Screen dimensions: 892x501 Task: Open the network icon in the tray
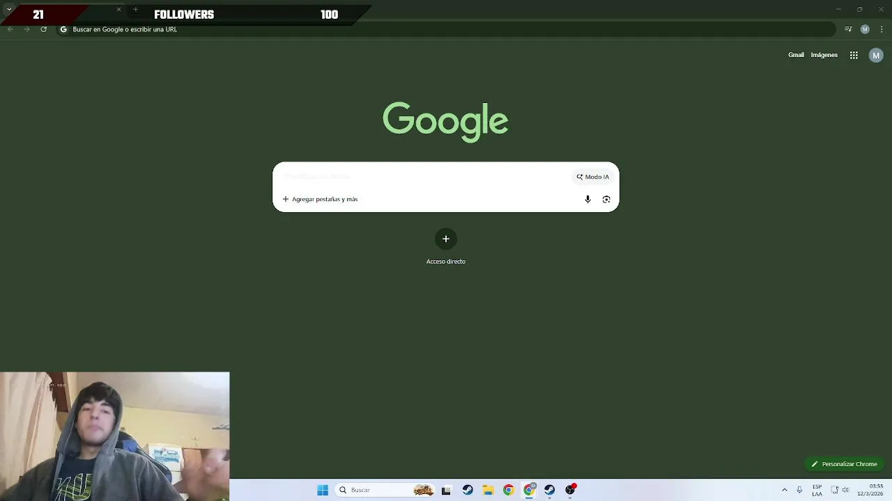(x=834, y=490)
